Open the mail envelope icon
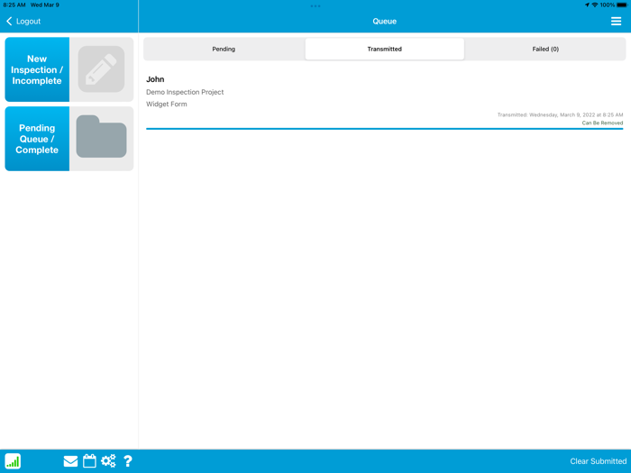 (70, 461)
